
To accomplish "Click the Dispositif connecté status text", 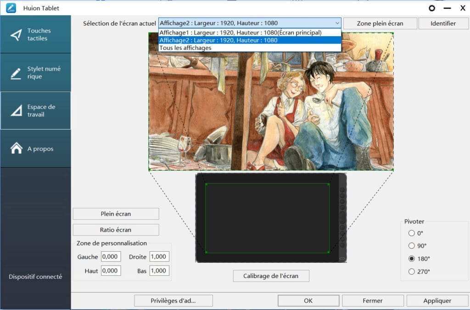I will (35, 277).
